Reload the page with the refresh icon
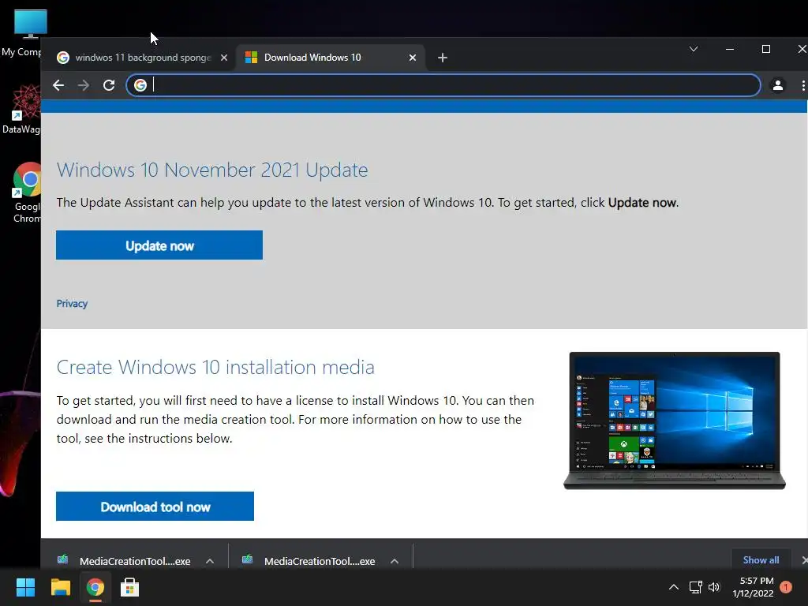This screenshot has width=808, height=606. (109, 85)
